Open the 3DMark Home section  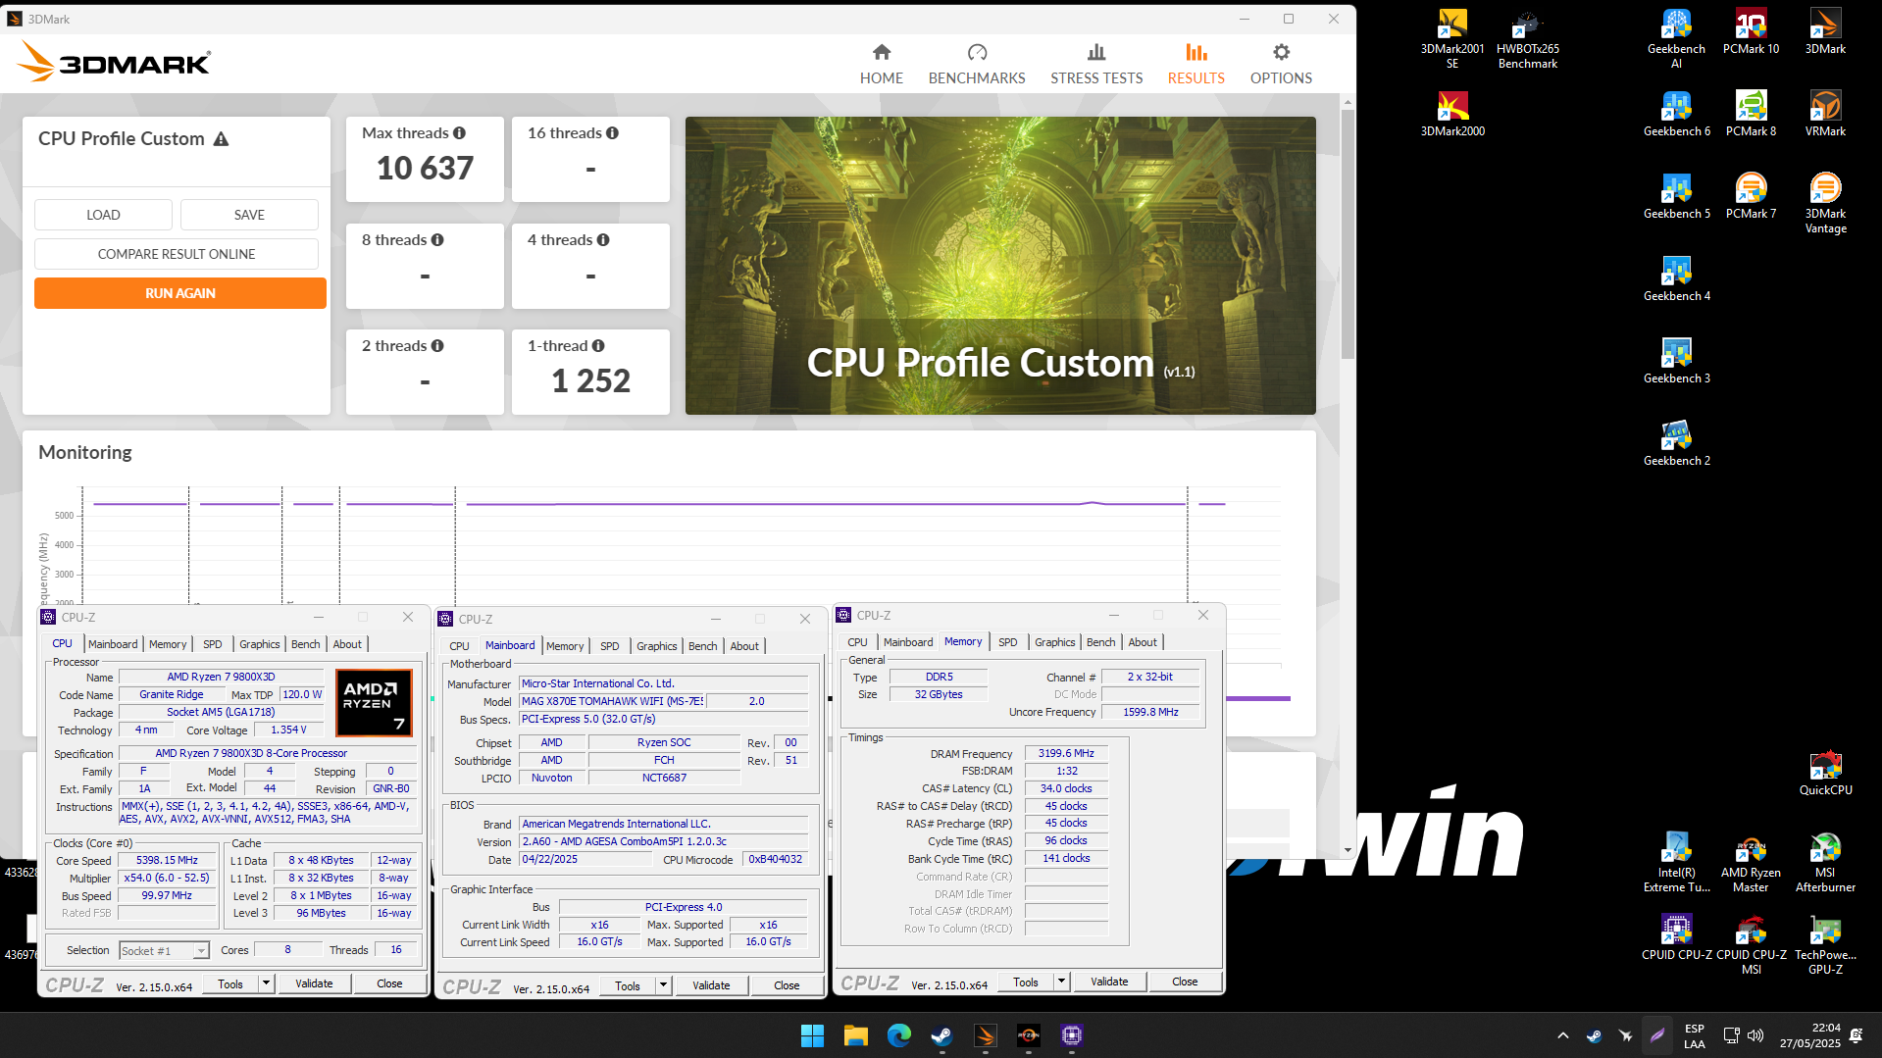(x=881, y=64)
